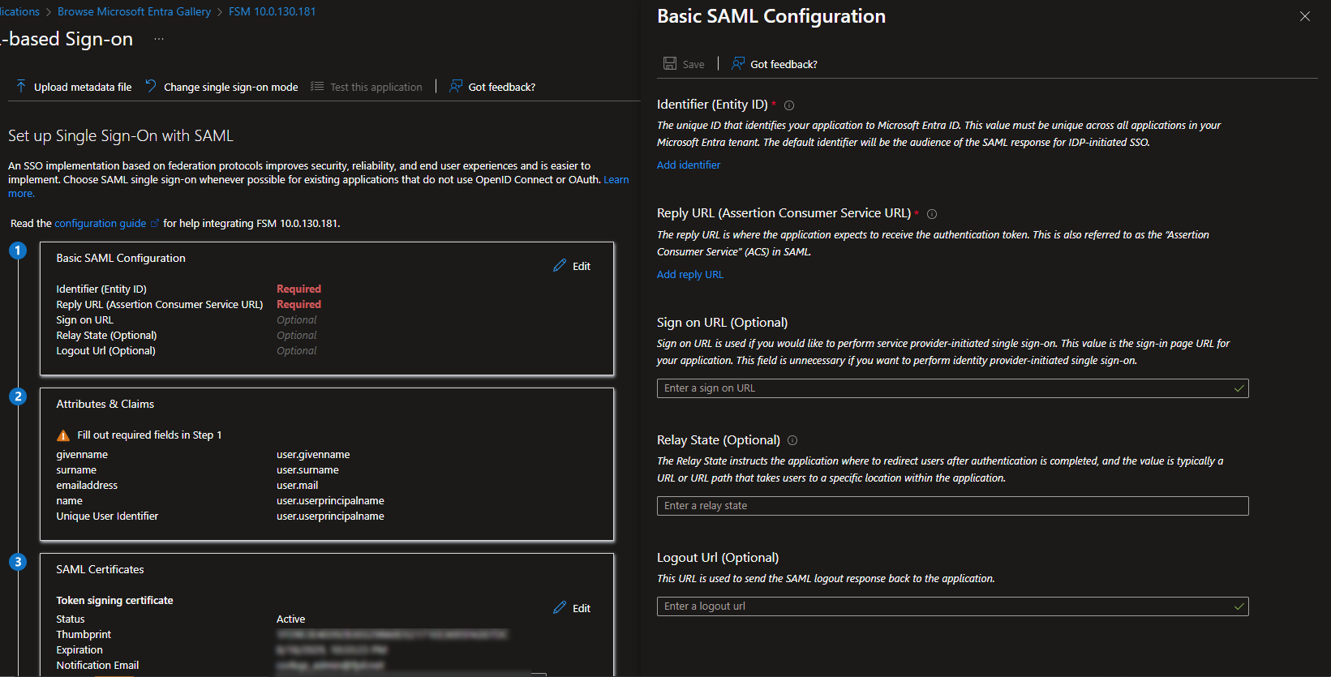1331x677 pixels.
Task: Click Change single sign-on mode
Action: [230, 87]
